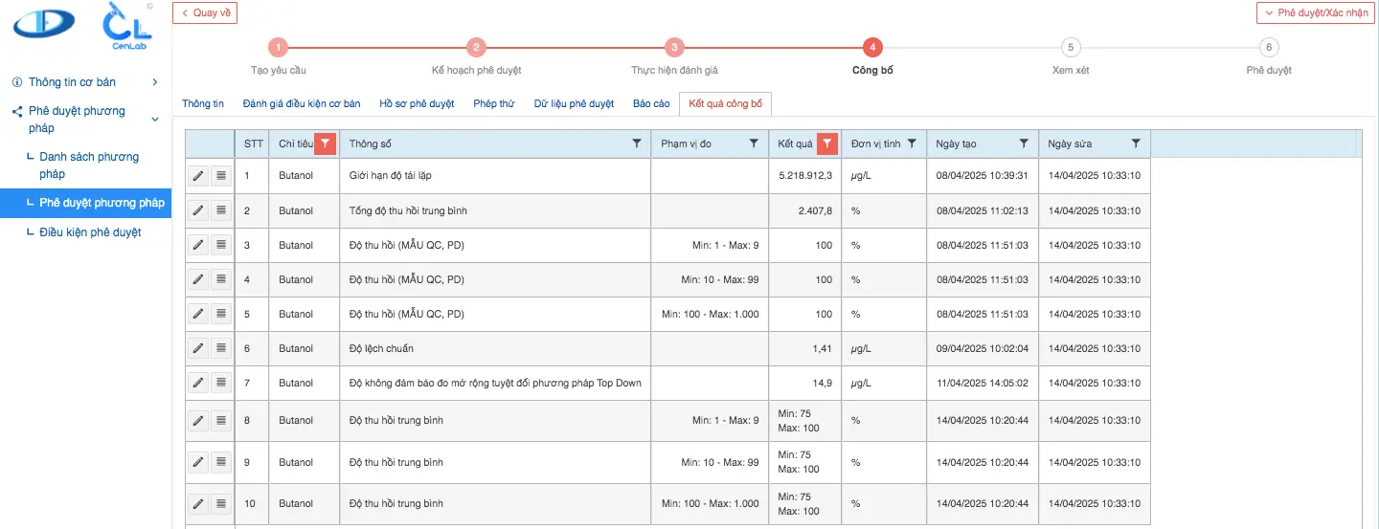Image resolution: width=1379 pixels, height=529 pixels.
Task: Click the CenLab logo
Action: click(127, 26)
